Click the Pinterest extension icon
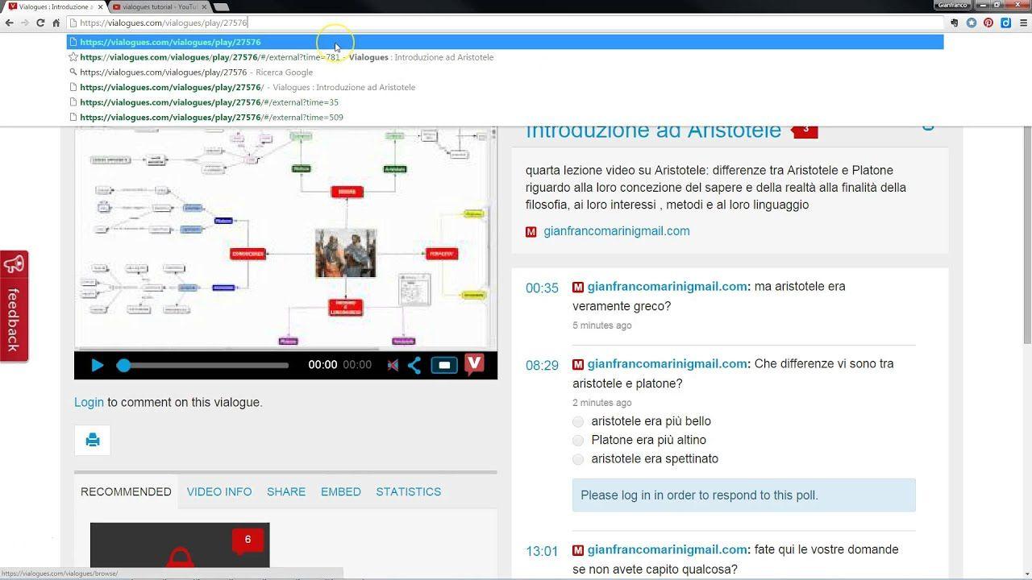1032x580 pixels. [x=988, y=23]
